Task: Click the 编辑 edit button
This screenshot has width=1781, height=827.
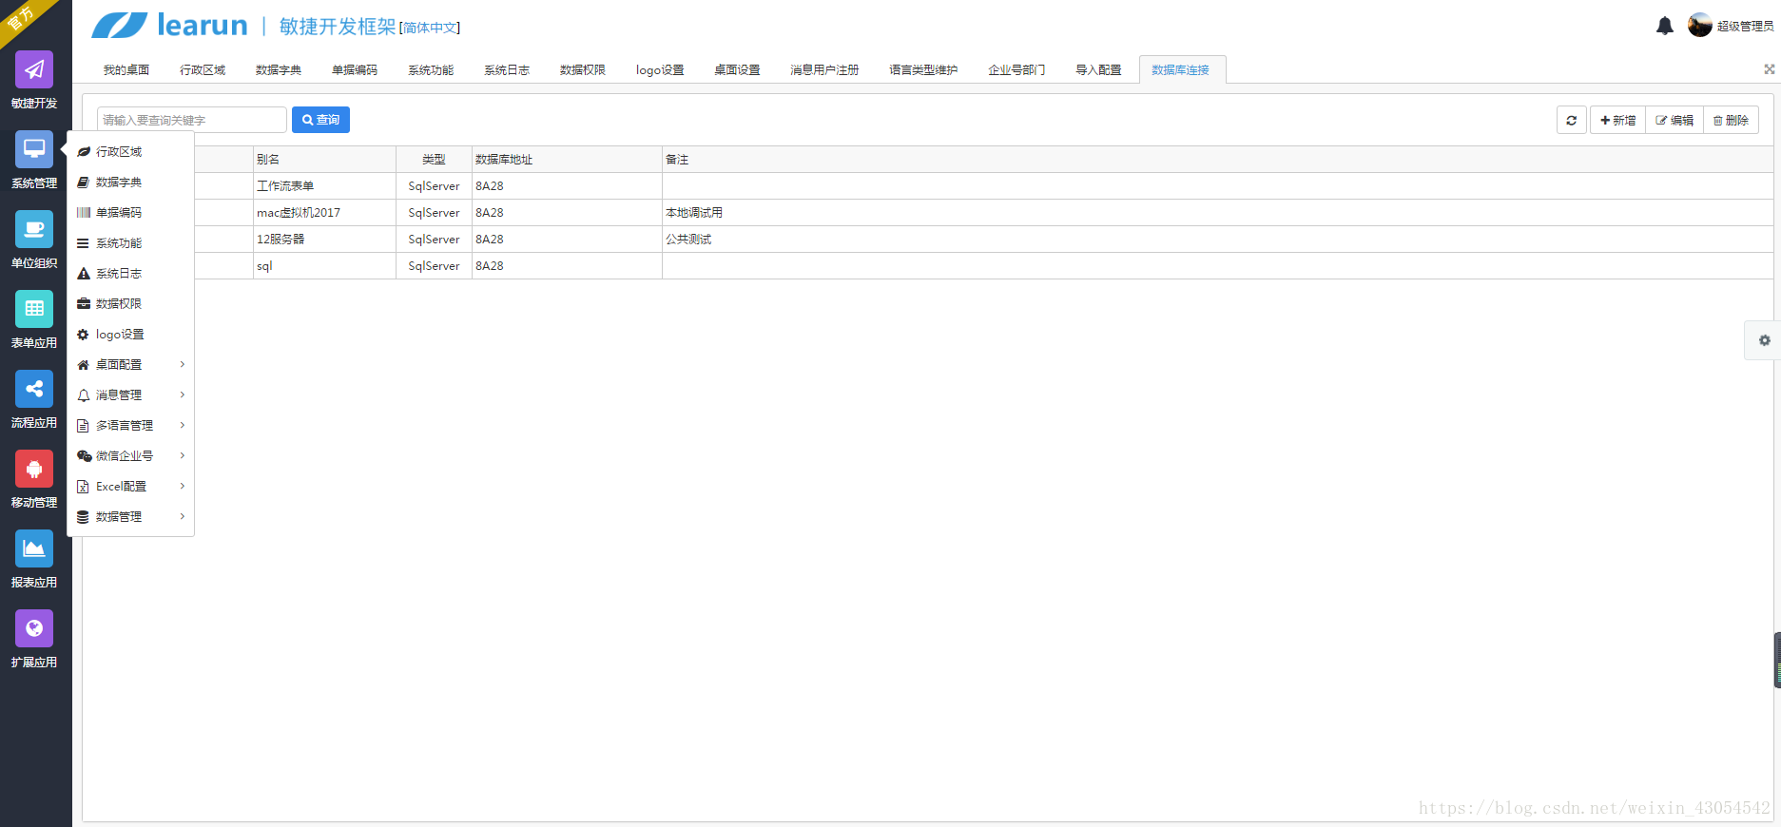Action: 1675,120
